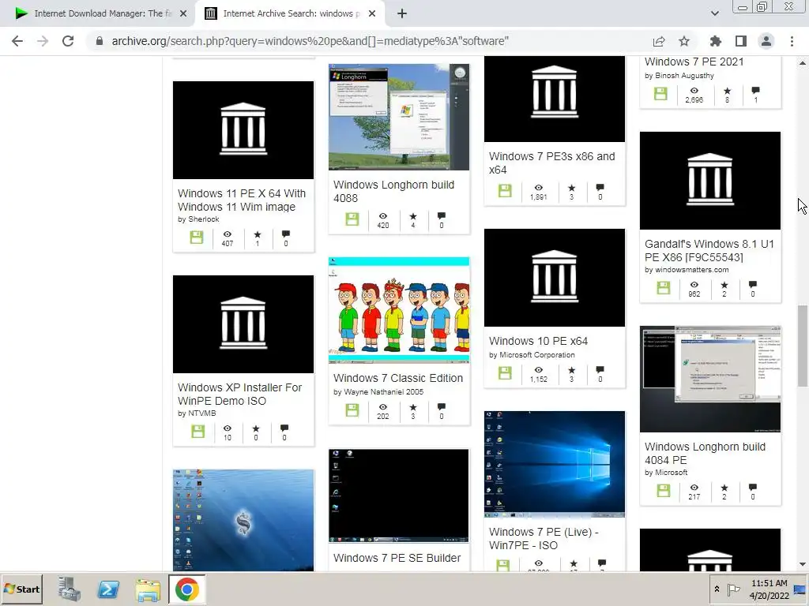Screen dimensions: 809x606
Task: Click Windows 7 PE SE Builder dark thumbnail
Action: [399, 496]
